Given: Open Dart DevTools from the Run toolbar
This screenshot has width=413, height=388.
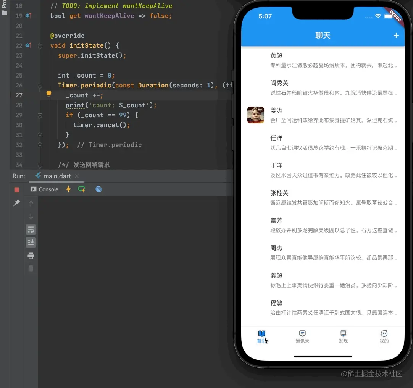Looking at the screenshot, I should (x=98, y=189).
